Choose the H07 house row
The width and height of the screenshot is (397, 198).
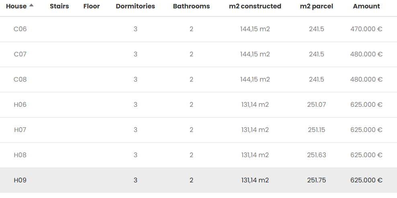20,130
